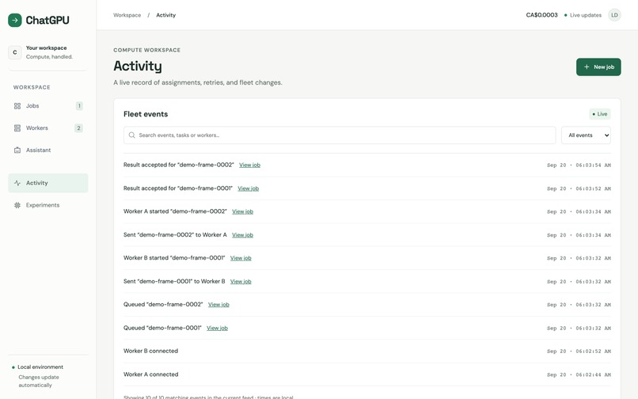This screenshot has height=399, width=638.
Task: Click the COMPUTE WORKSPACE label
Action: [x=147, y=50]
